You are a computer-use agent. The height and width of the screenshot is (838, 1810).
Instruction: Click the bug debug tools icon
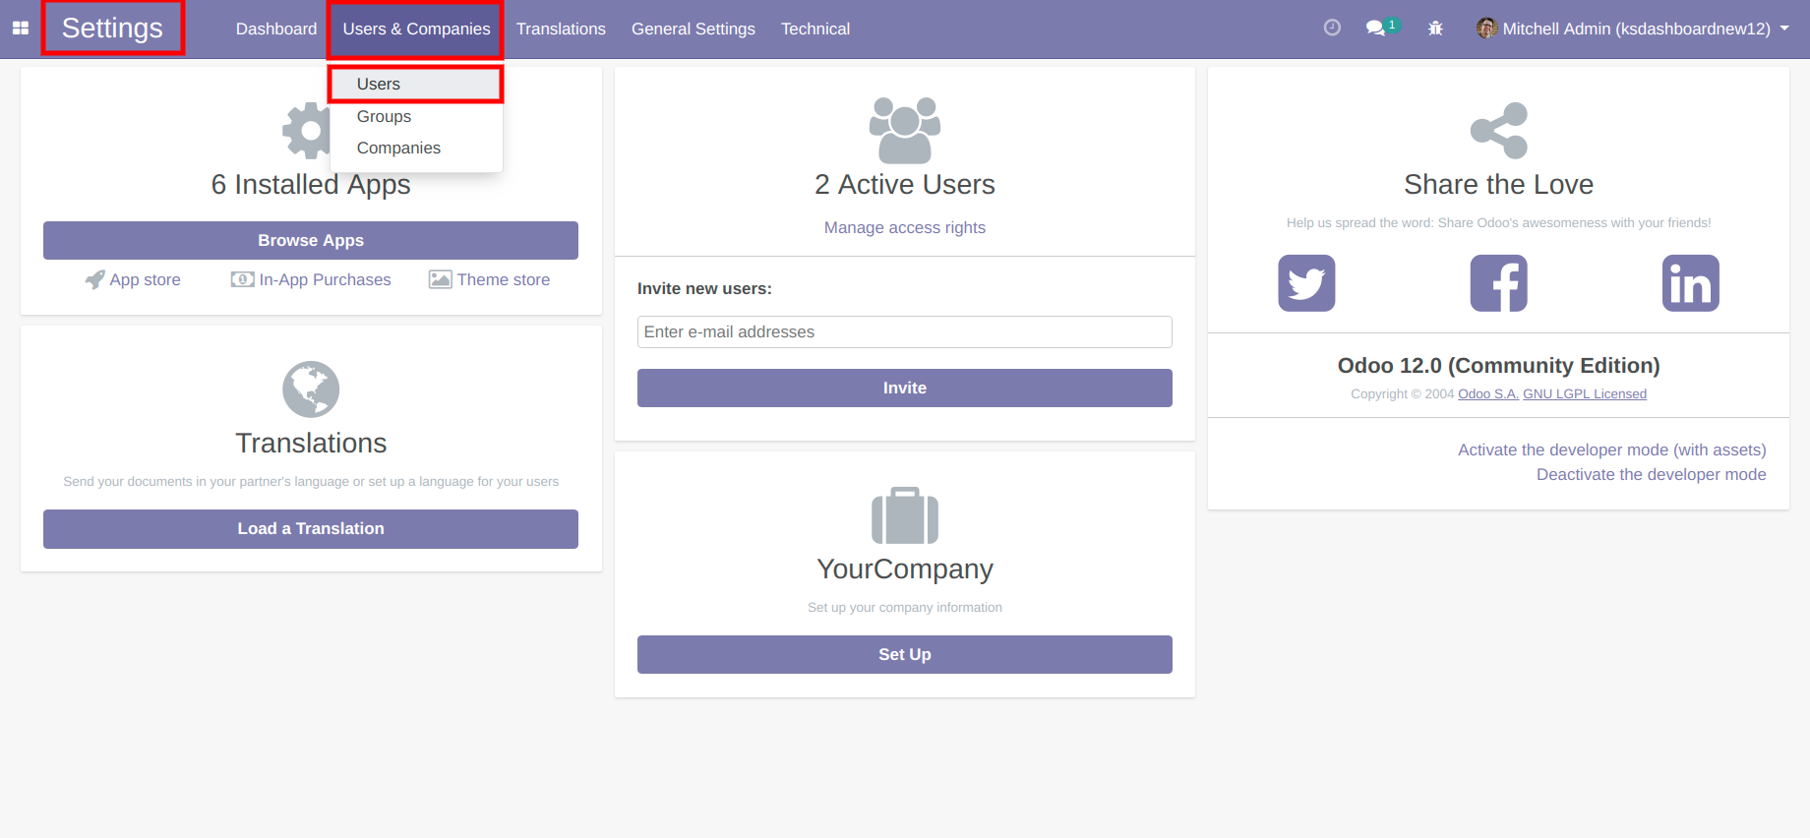pos(1435,29)
